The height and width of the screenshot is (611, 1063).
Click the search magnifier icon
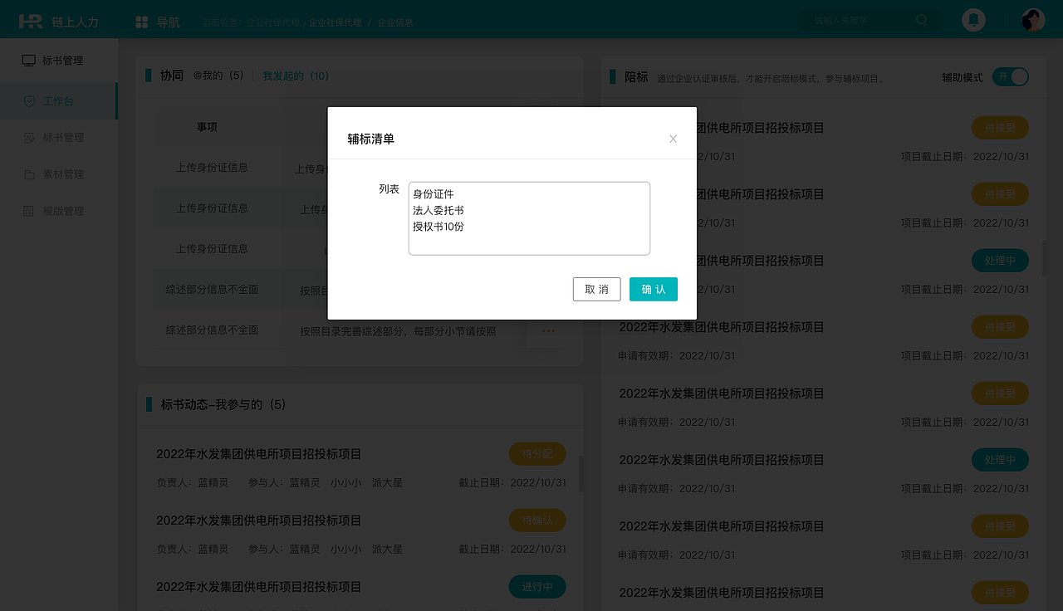click(x=922, y=20)
